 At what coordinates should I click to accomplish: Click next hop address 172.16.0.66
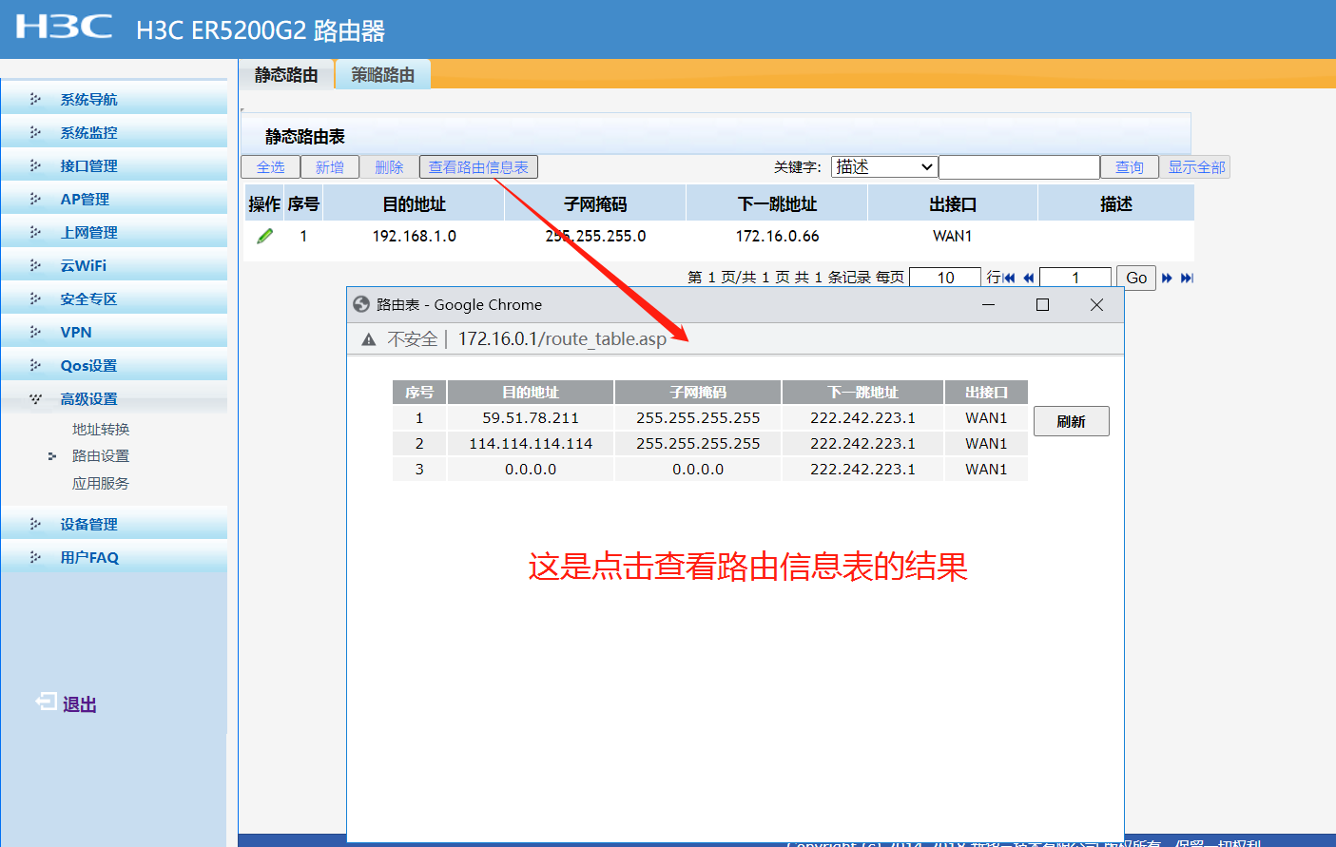point(777,236)
